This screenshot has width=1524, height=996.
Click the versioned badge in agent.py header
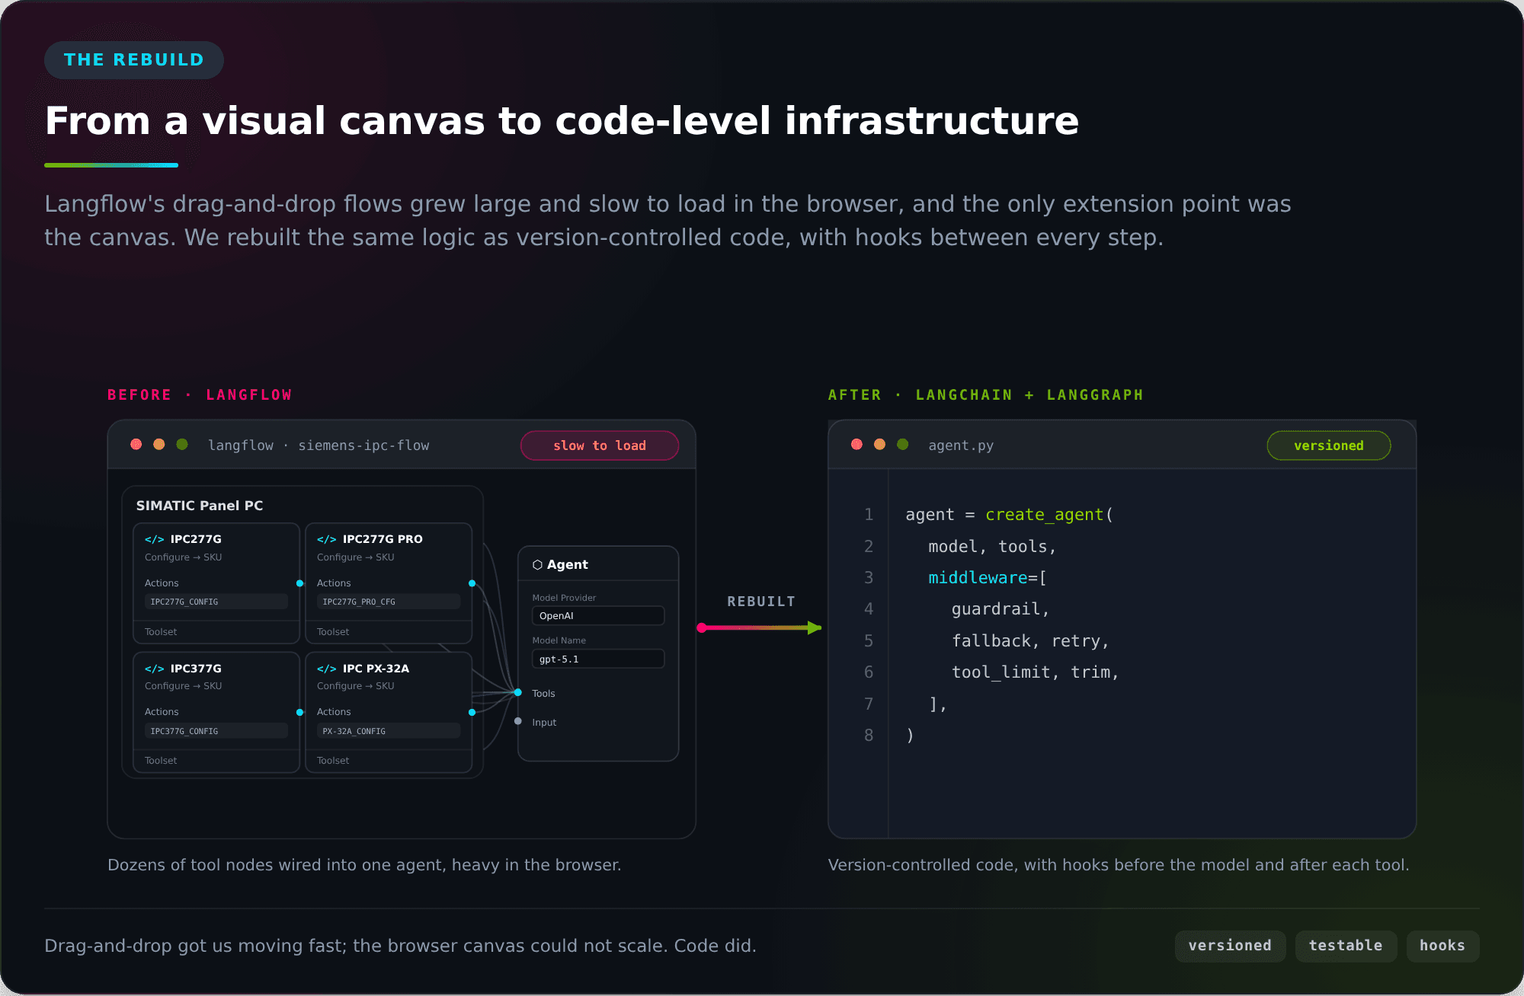[x=1329, y=445]
